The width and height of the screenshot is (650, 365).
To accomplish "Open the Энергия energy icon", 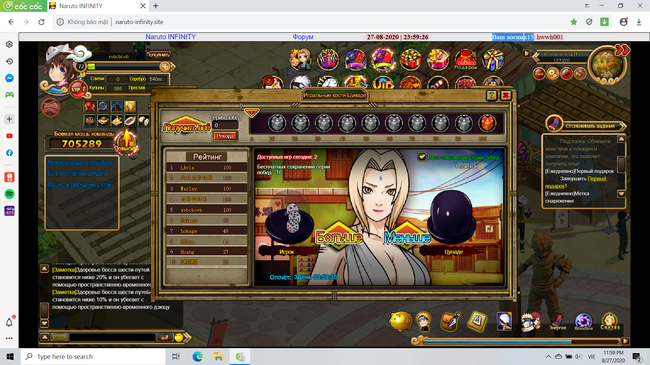I will coord(557,322).
